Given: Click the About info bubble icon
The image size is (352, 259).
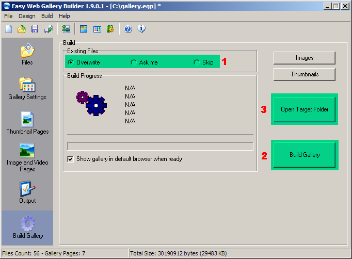Looking at the screenshot, I should point(141,29).
